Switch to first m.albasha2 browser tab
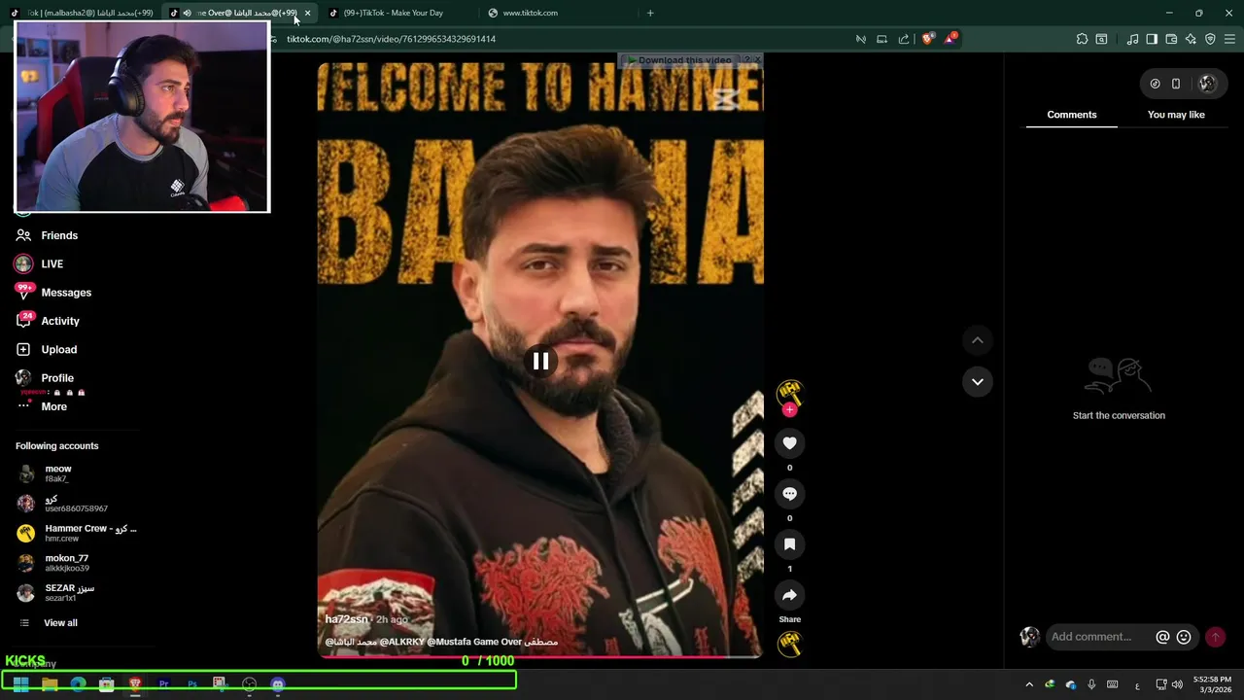The image size is (1244, 700). click(82, 13)
